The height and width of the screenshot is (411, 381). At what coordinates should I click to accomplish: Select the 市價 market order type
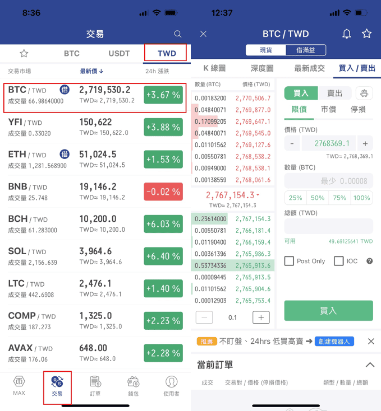tap(328, 109)
